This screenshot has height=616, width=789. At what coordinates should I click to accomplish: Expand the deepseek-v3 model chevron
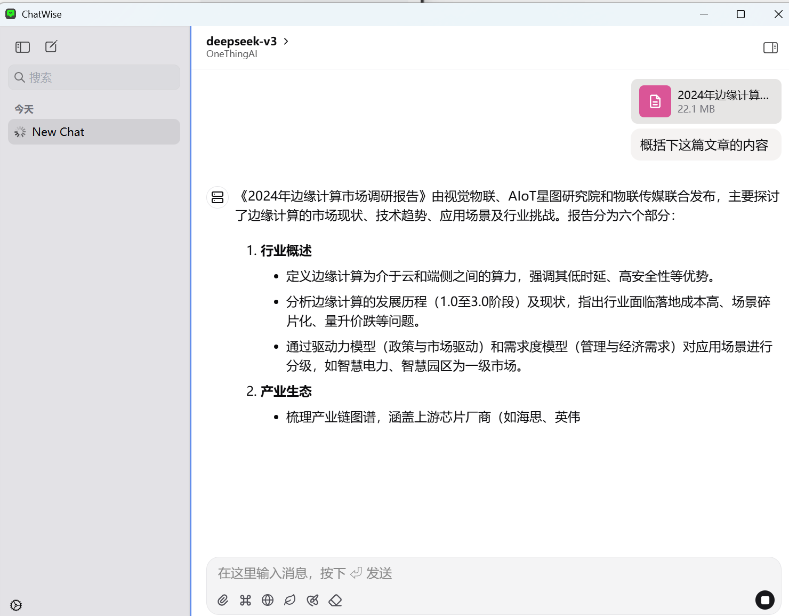tap(286, 41)
